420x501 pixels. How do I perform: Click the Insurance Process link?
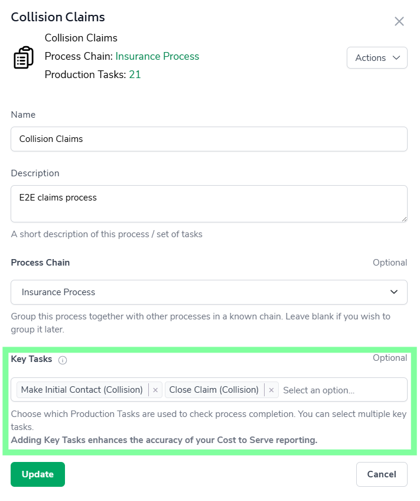(157, 57)
